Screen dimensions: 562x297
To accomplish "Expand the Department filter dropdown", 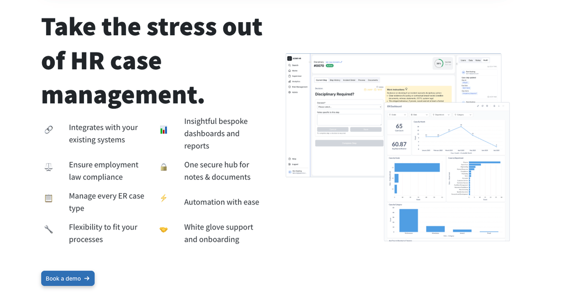I will pyautogui.click(x=441, y=115).
